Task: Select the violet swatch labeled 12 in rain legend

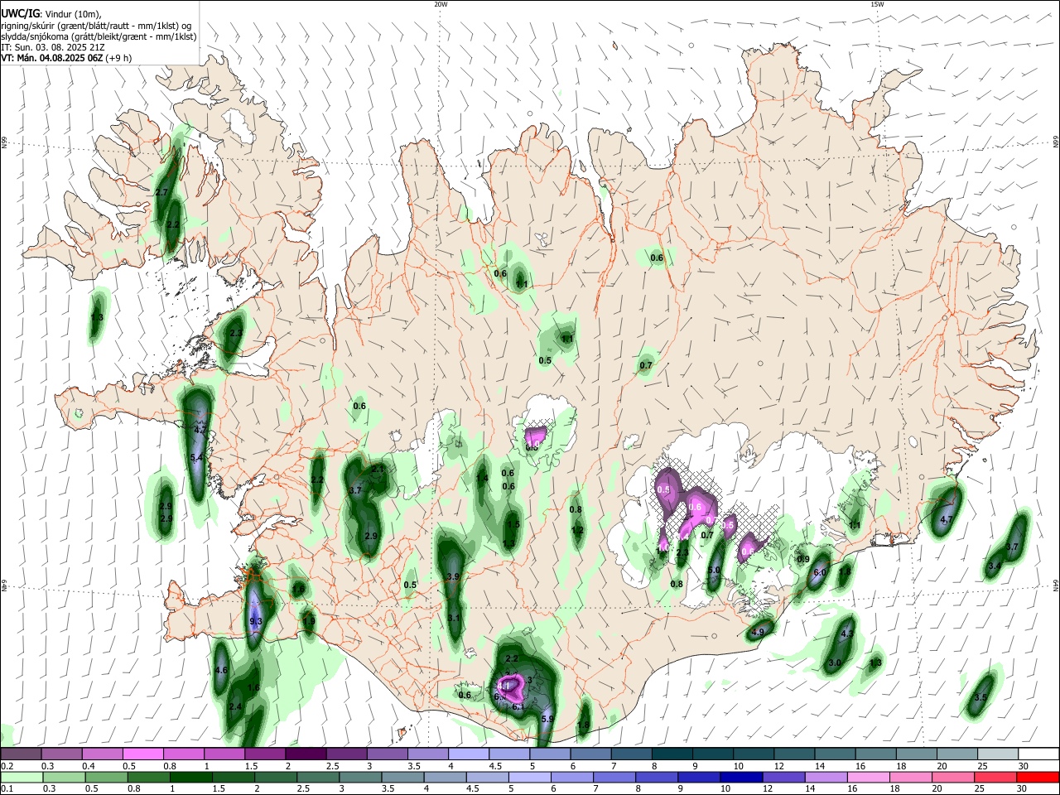Action: point(783,778)
